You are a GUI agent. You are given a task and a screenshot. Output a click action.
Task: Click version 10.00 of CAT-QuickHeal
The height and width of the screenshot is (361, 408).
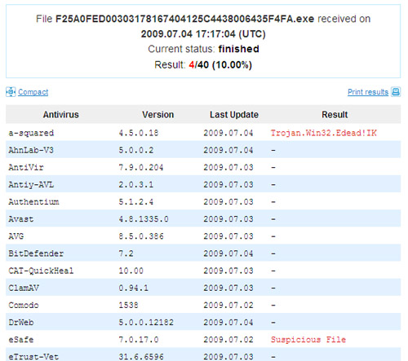131,271
